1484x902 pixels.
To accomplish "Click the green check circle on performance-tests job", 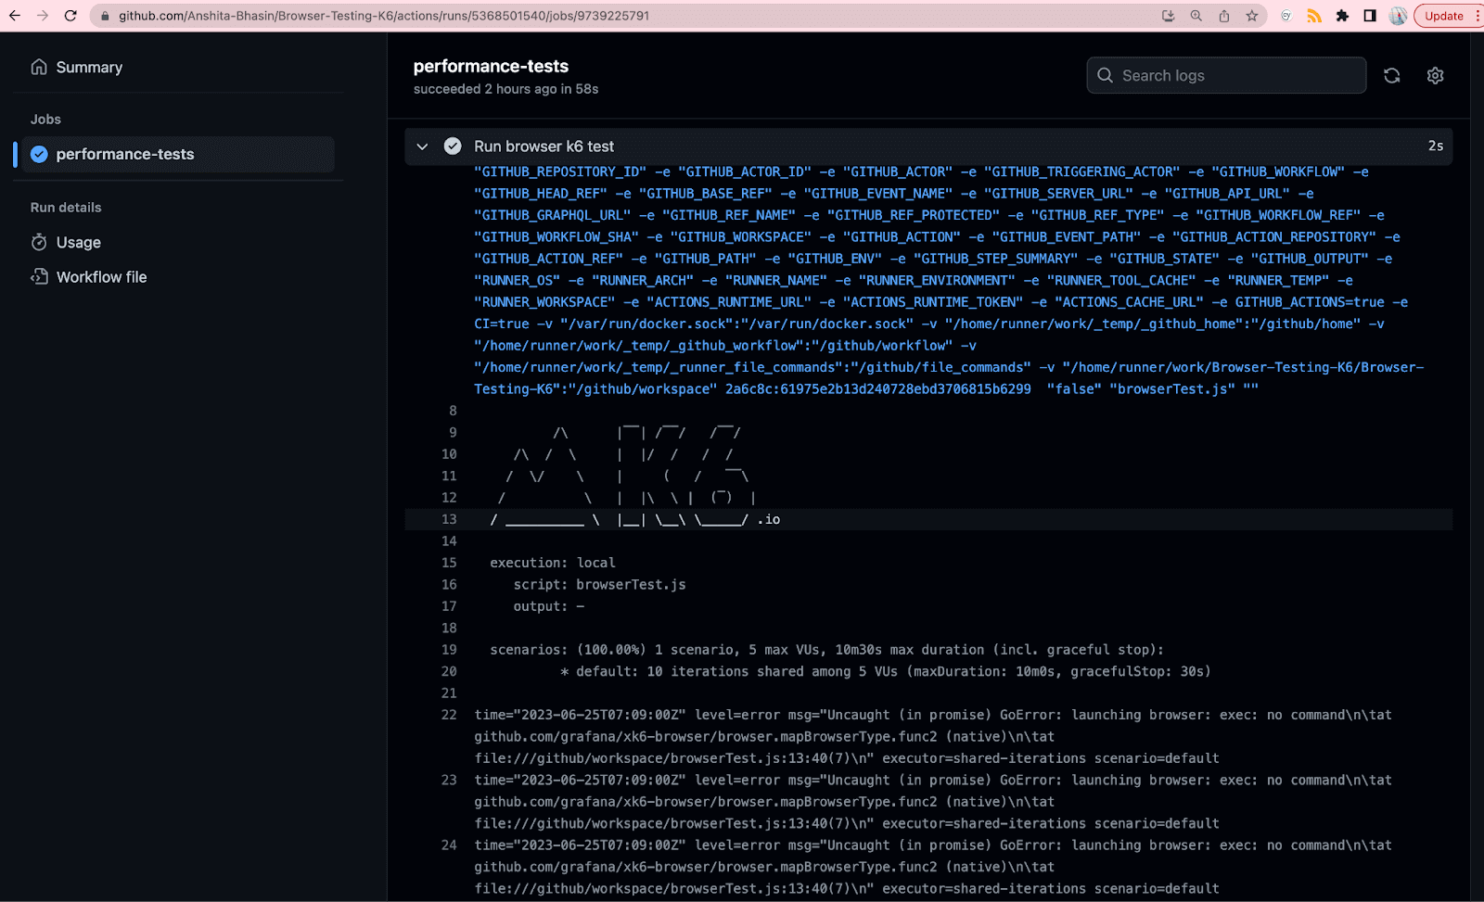I will pyautogui.click(x=38, y=154).
